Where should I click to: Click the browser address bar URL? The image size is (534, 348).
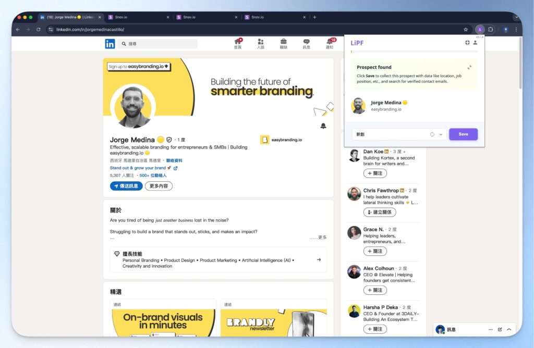point(90,30)
